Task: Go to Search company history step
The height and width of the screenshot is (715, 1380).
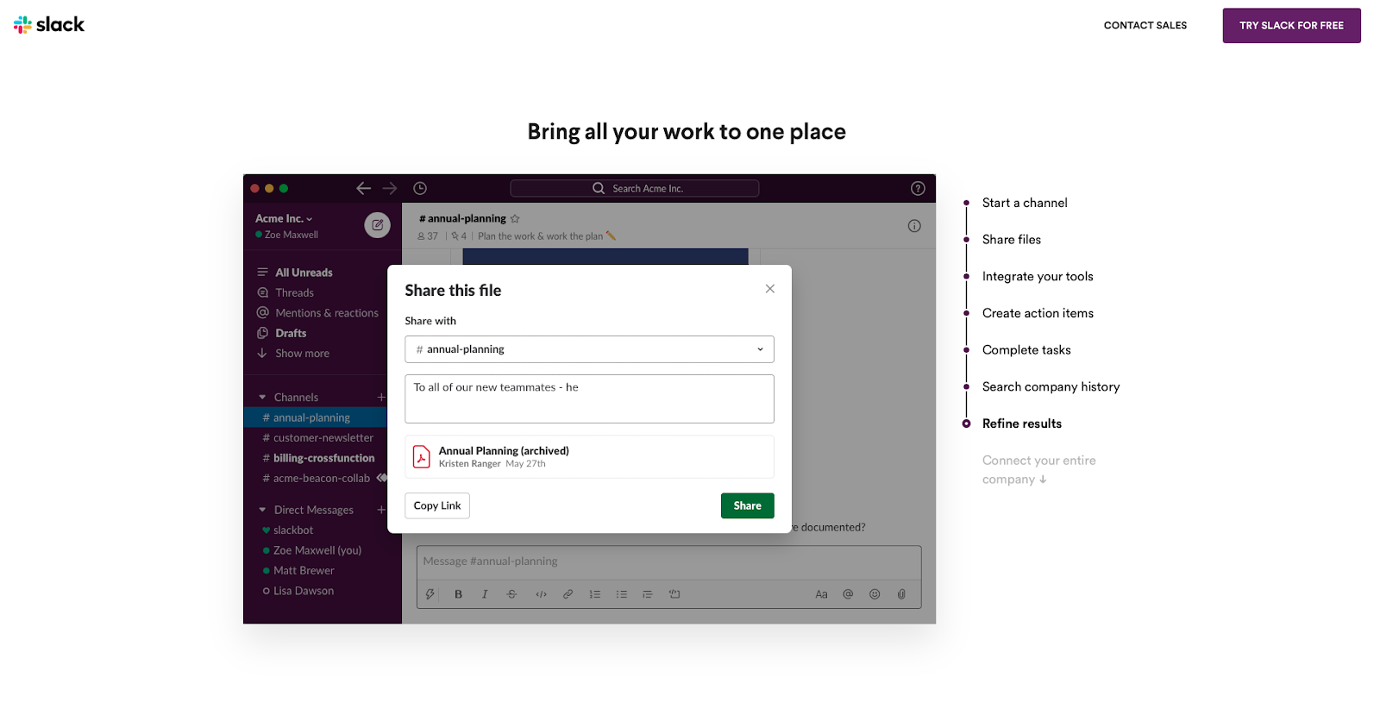Action: click(x=1051, y=387)
